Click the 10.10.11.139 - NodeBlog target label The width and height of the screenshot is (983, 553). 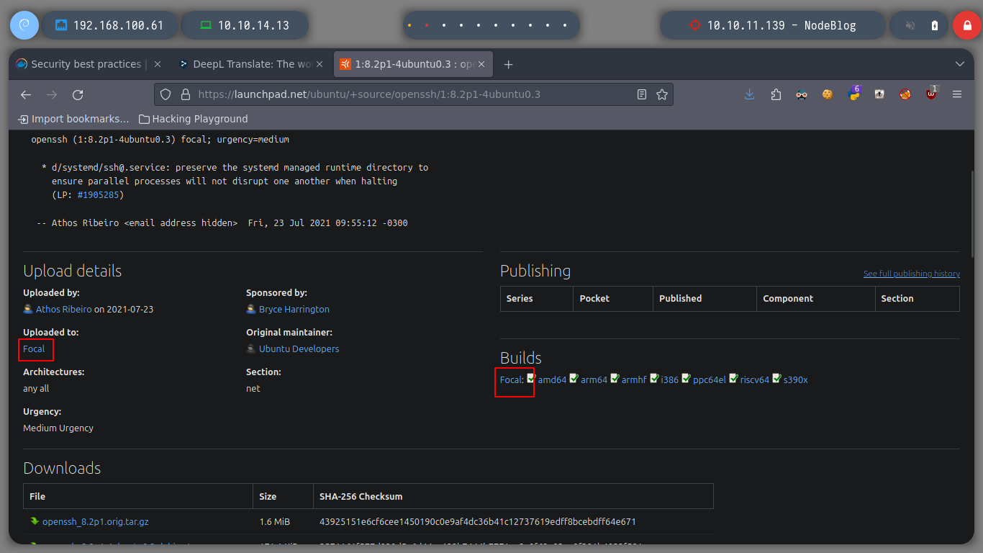pos(782,25)
